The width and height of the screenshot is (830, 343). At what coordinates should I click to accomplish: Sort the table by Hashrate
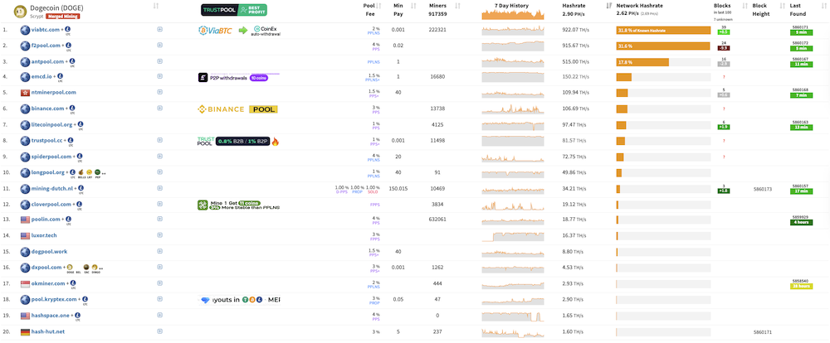click(x=608, y=6)
